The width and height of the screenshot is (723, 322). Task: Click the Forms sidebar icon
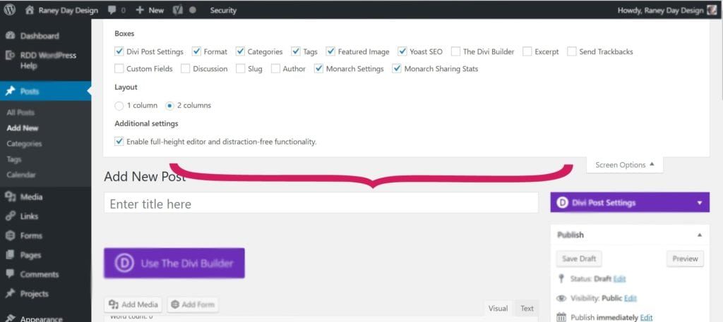[11, 235]
